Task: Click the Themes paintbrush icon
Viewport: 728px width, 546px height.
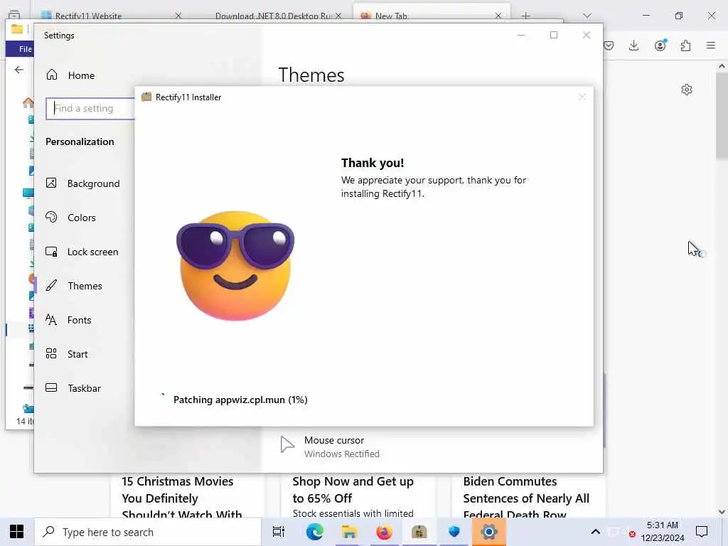Action: click(51, 286)
